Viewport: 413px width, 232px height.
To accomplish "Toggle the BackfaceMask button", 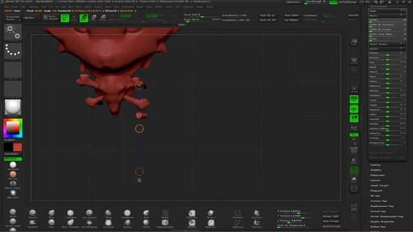I will click(331, 226).
